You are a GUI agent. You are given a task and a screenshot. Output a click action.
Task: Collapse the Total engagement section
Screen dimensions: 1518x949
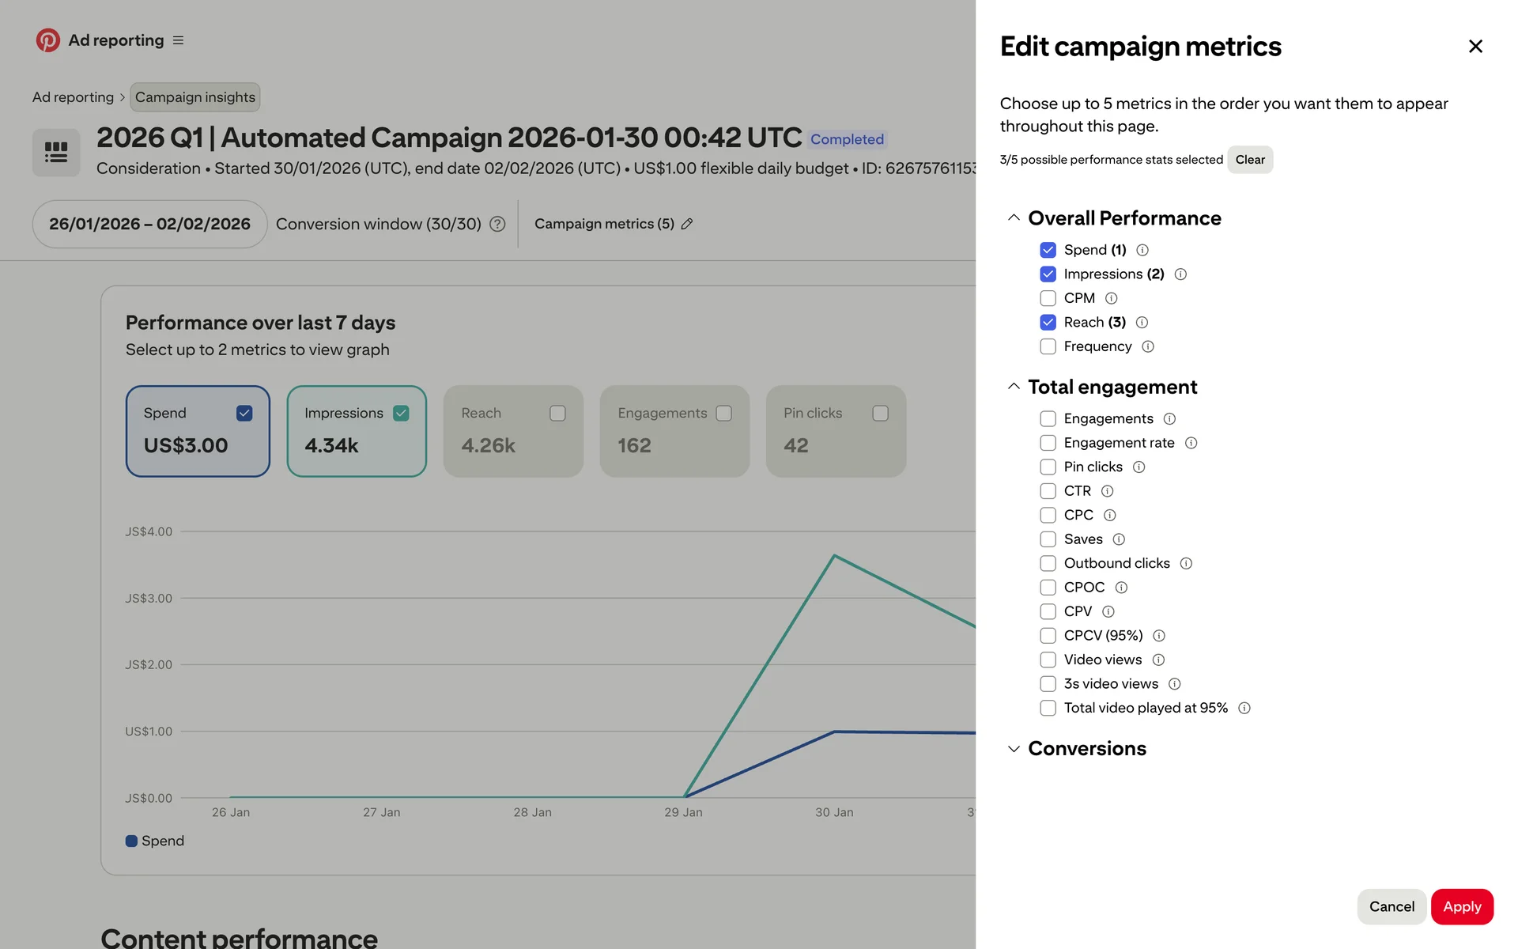[x=1014, y=387]
